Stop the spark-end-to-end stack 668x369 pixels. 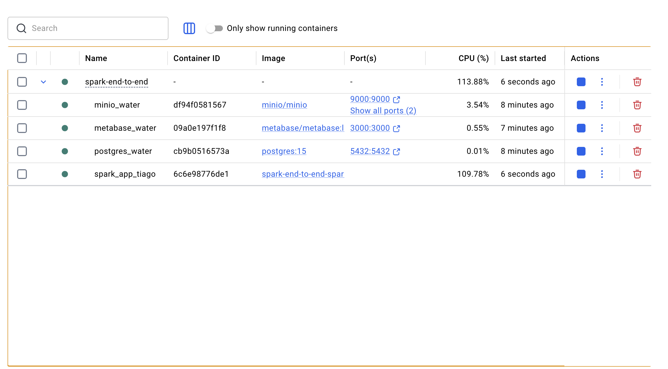(581, 82)
